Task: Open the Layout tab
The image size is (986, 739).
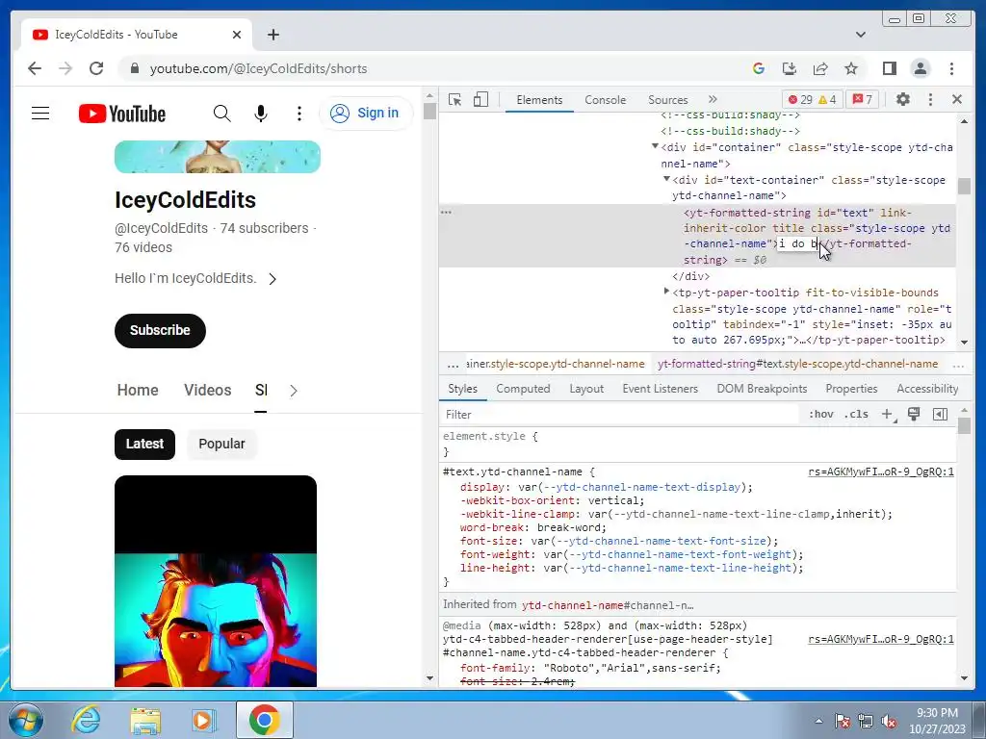Action: (586, 389)
